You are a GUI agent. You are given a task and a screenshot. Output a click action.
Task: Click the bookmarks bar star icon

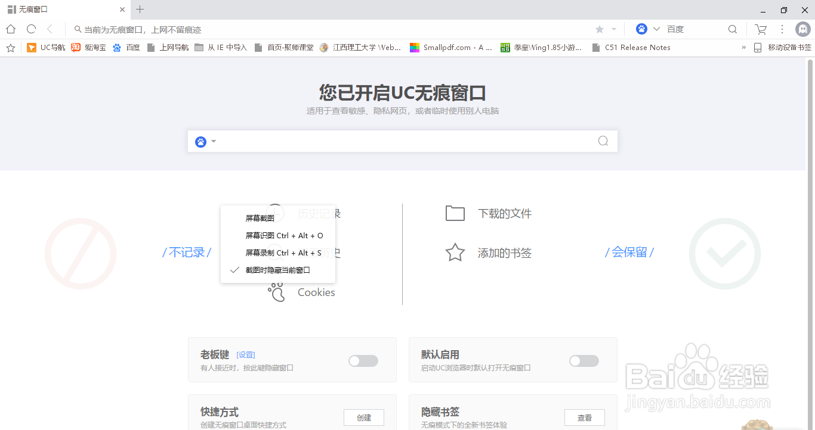[x=10, y=48]
